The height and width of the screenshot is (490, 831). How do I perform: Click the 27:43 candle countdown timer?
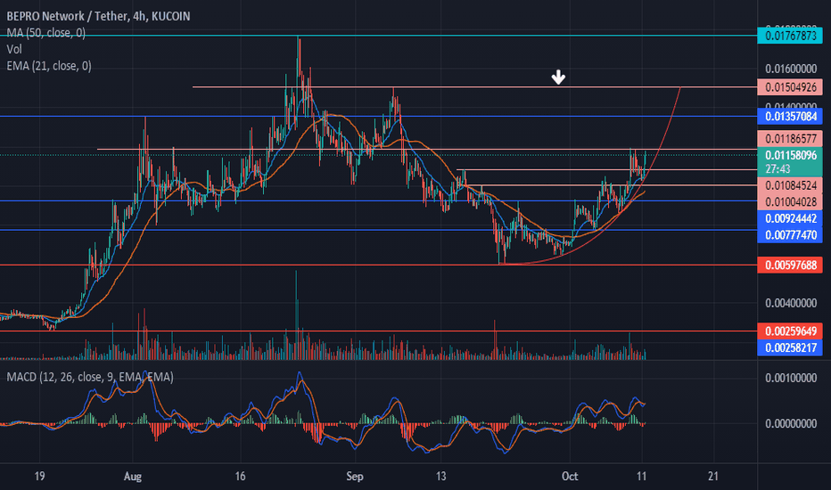(x=778, y=169)
